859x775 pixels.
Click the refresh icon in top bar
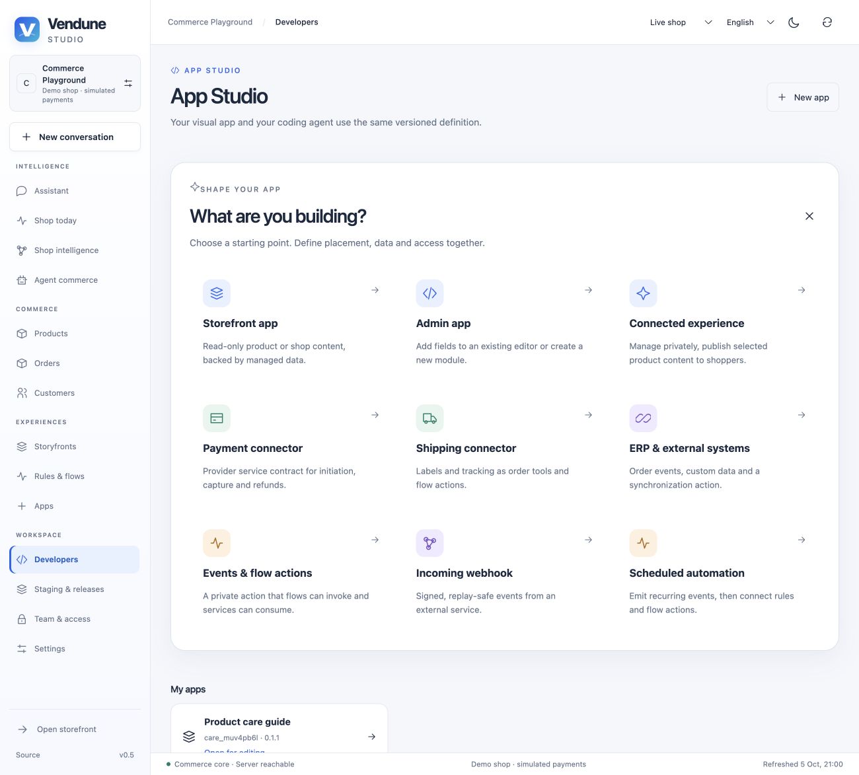(x=827, y=22)
